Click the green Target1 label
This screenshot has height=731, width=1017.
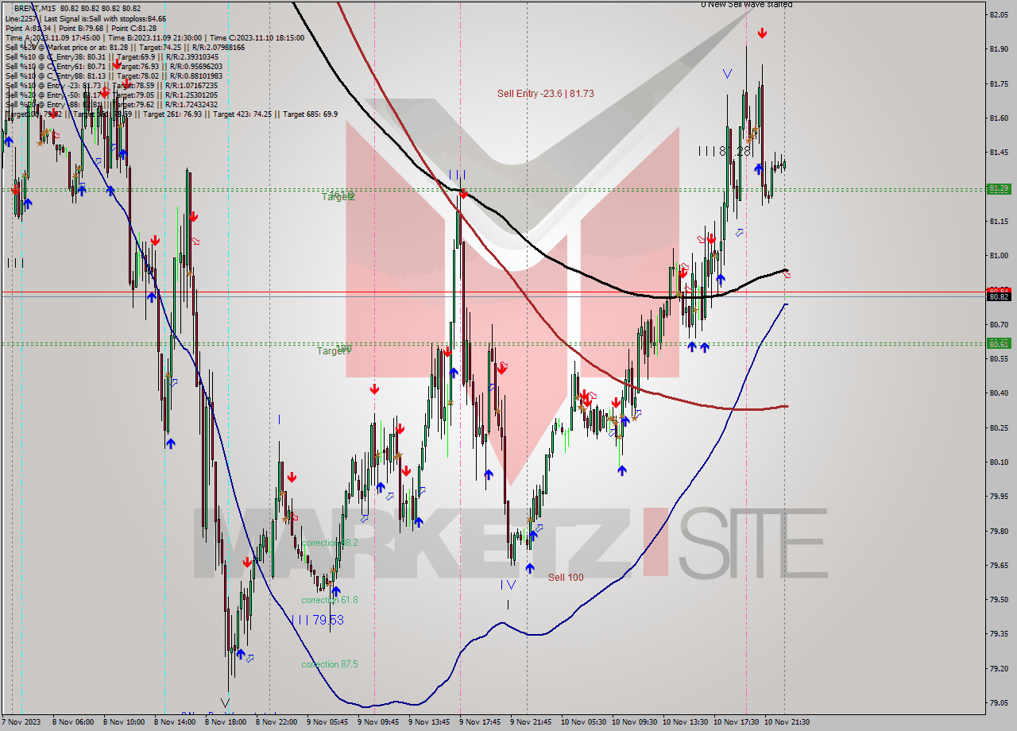[333, 350]
